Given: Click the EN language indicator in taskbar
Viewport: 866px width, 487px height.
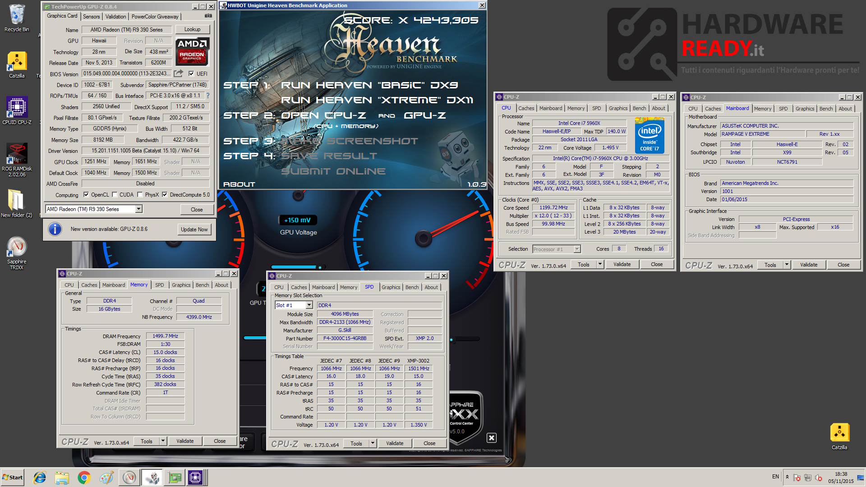Looking at the screenshot, I should (775, 477).
